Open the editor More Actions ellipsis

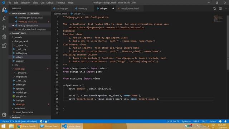226,9
